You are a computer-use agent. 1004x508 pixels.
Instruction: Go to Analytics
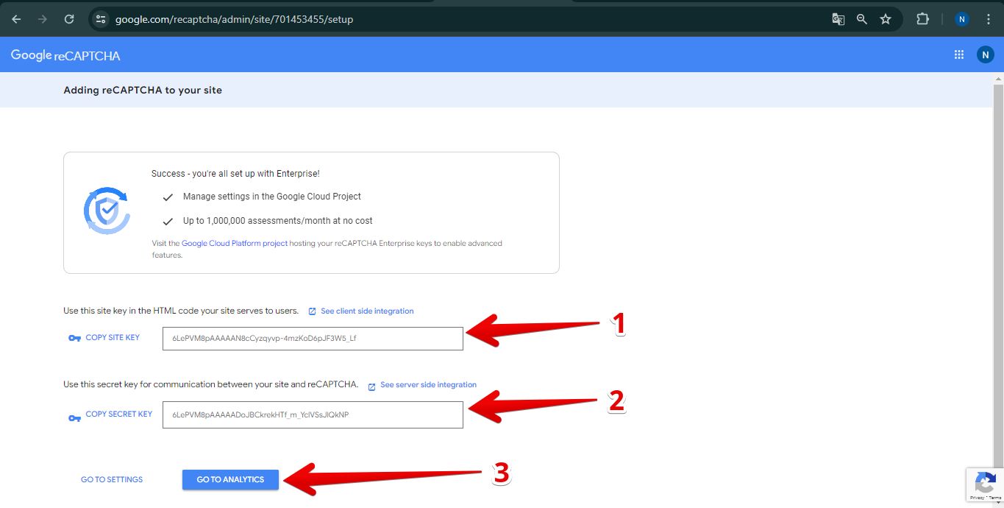click(230, 479)
